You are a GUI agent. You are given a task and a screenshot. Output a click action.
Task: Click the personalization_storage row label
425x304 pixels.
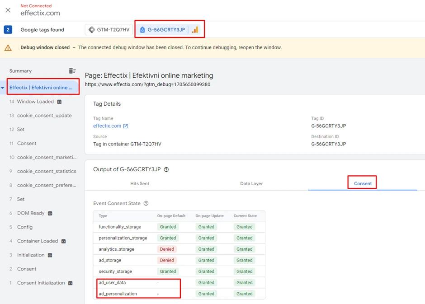point(123,238)
